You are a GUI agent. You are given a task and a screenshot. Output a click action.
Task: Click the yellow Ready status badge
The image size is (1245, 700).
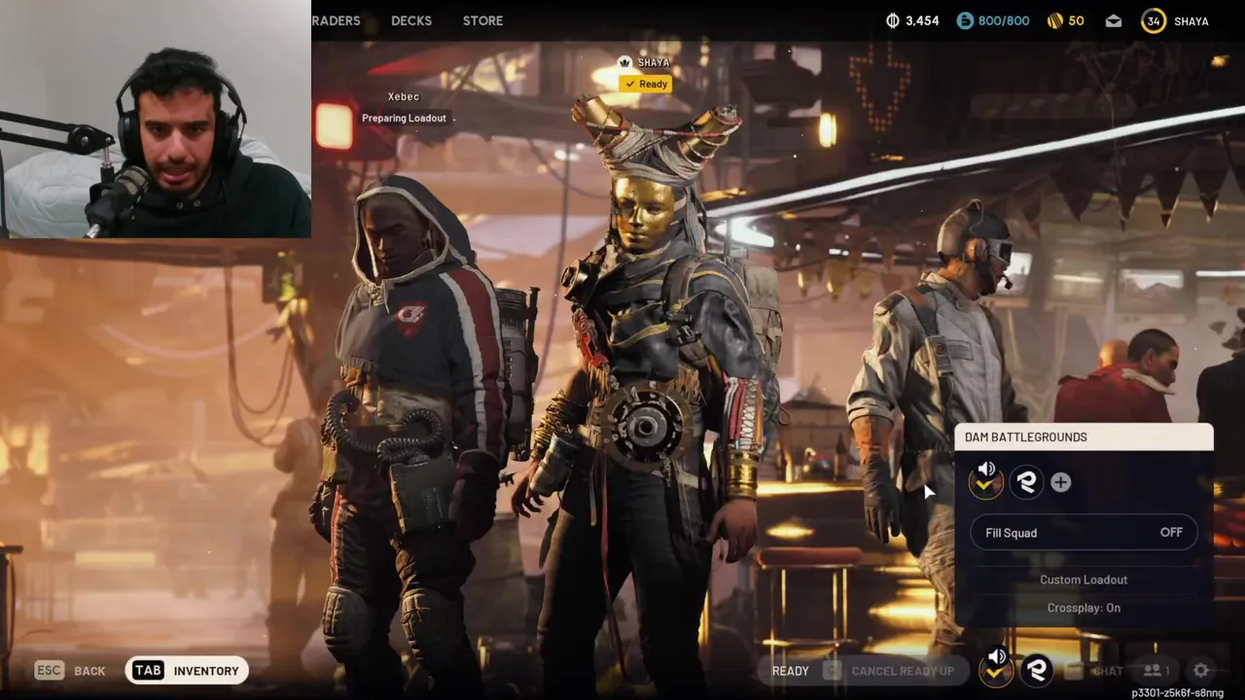tap(646, 84)
